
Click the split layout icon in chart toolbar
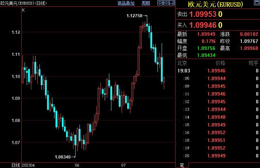tap(171, 3)
